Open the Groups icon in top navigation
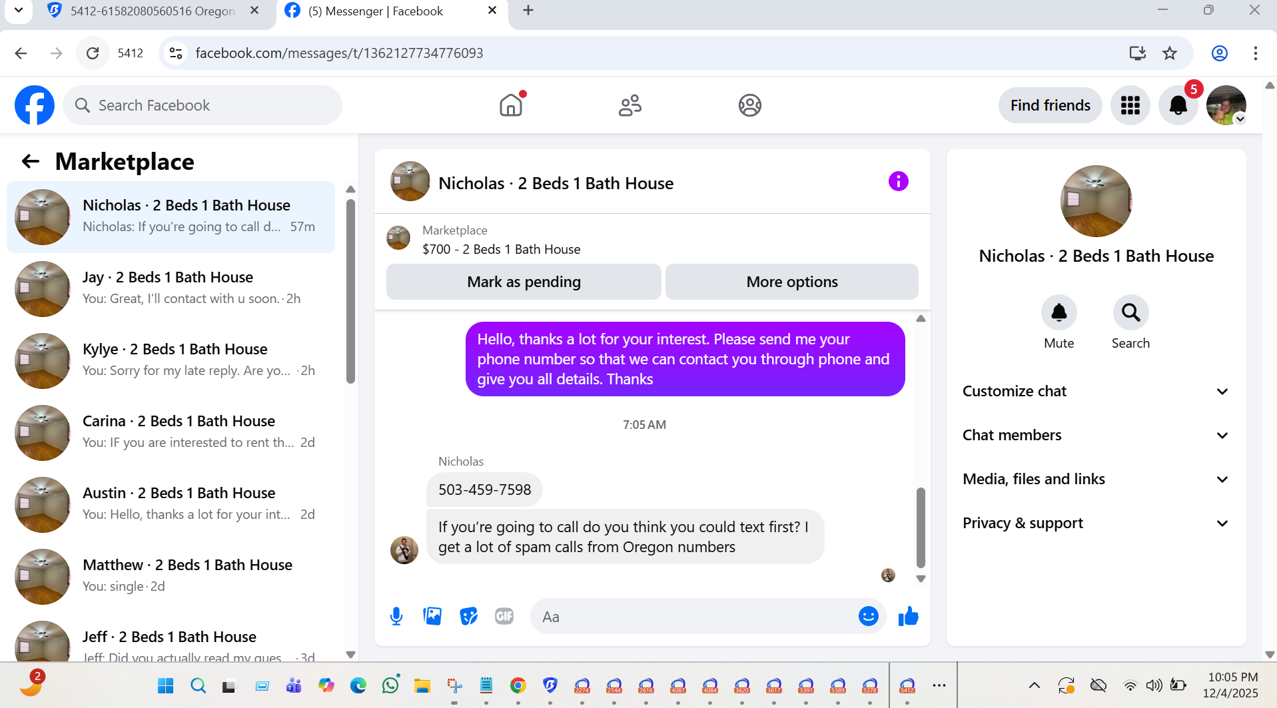 pos(749,105)
